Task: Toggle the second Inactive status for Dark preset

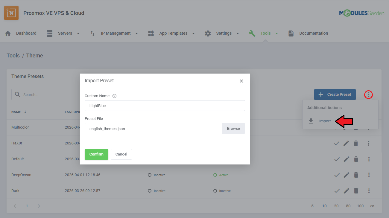Action: pos(215,191)
